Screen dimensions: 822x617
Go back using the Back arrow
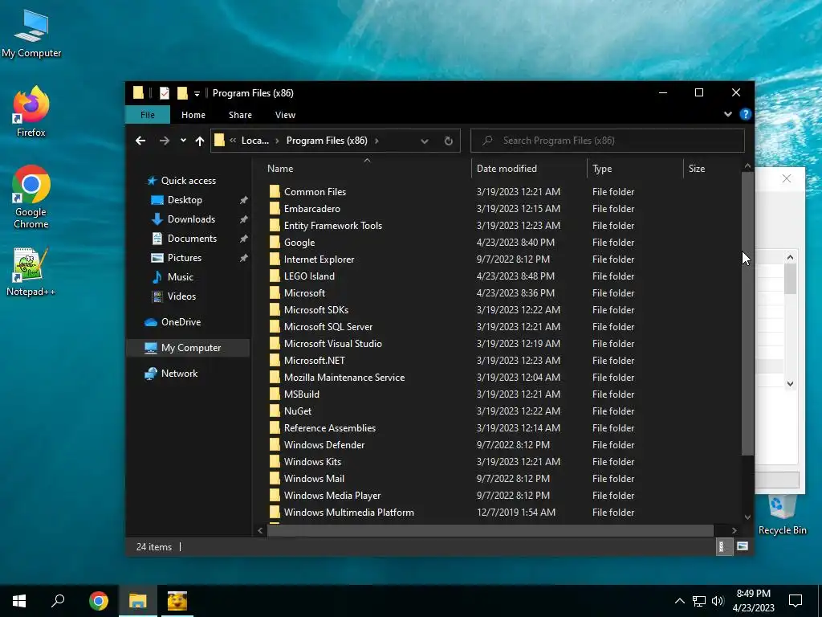pyautogui.click(x=140, y=141)
